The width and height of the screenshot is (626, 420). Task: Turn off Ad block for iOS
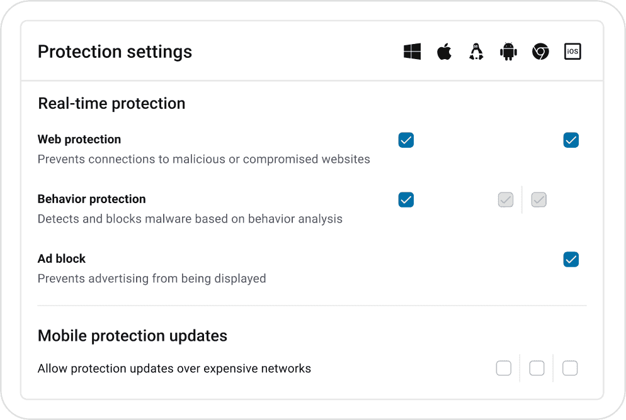coord(571,260)
